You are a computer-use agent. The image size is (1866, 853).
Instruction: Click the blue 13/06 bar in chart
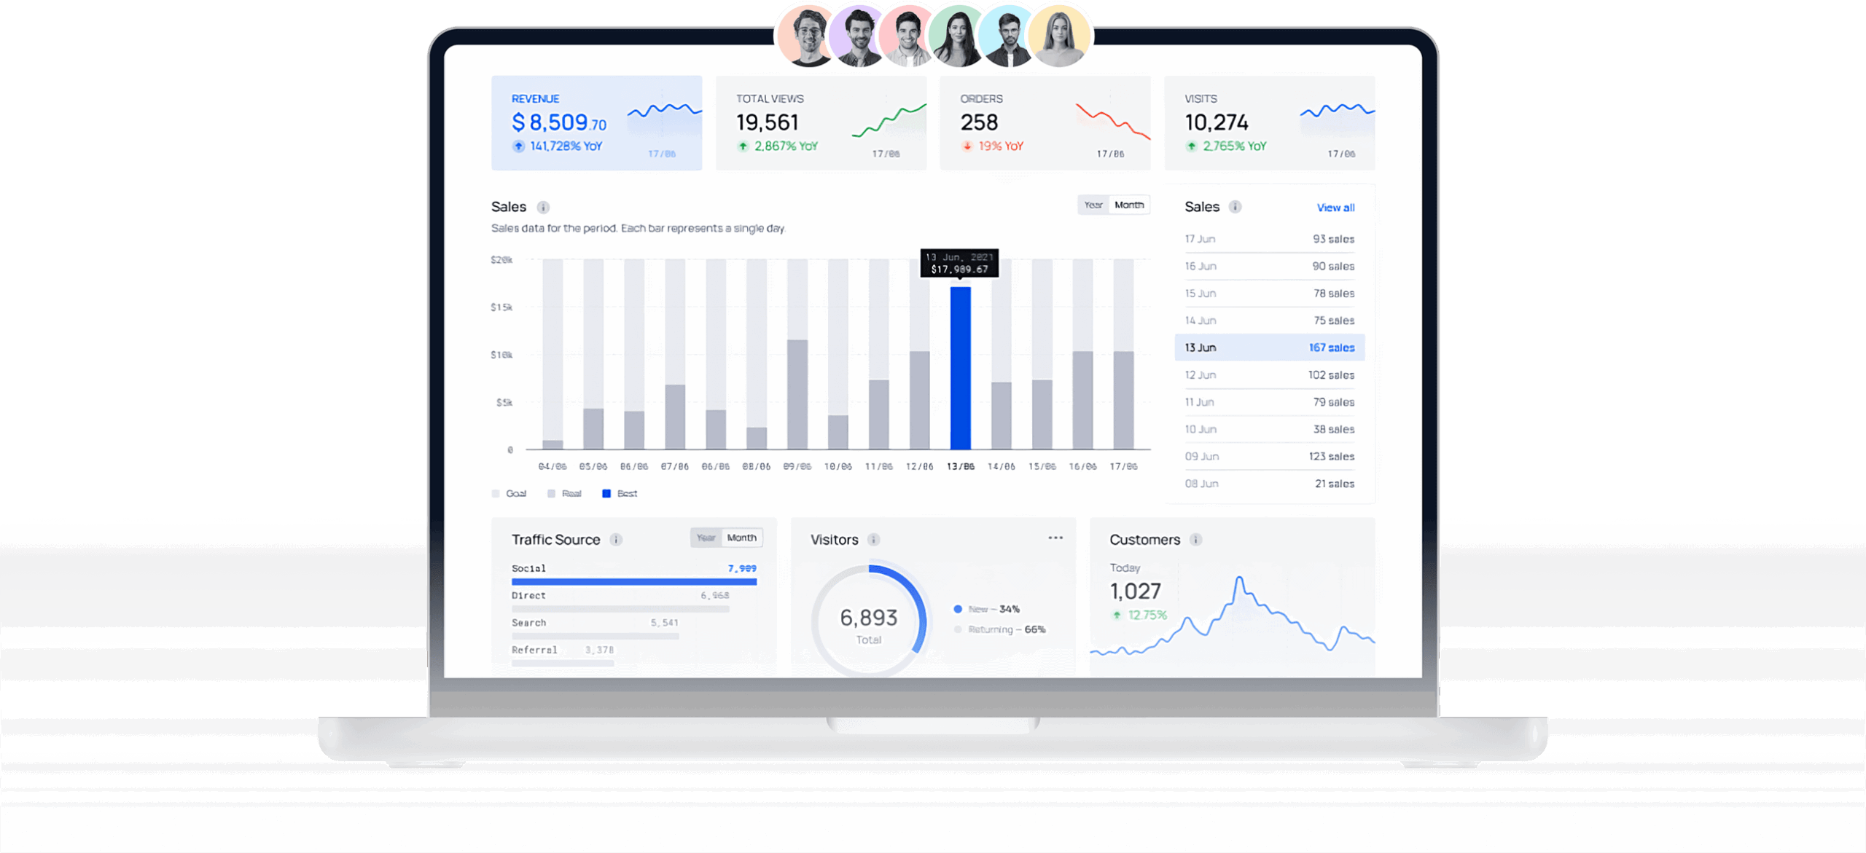960,368
